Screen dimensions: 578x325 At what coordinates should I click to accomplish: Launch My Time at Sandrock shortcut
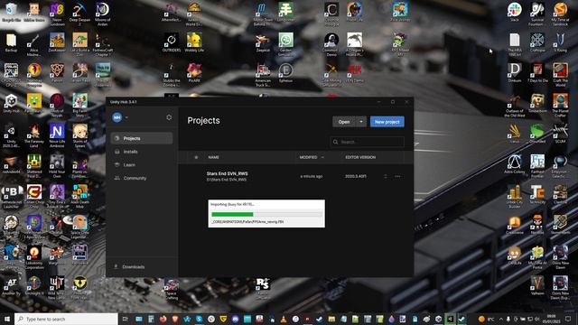pos(560,14)
